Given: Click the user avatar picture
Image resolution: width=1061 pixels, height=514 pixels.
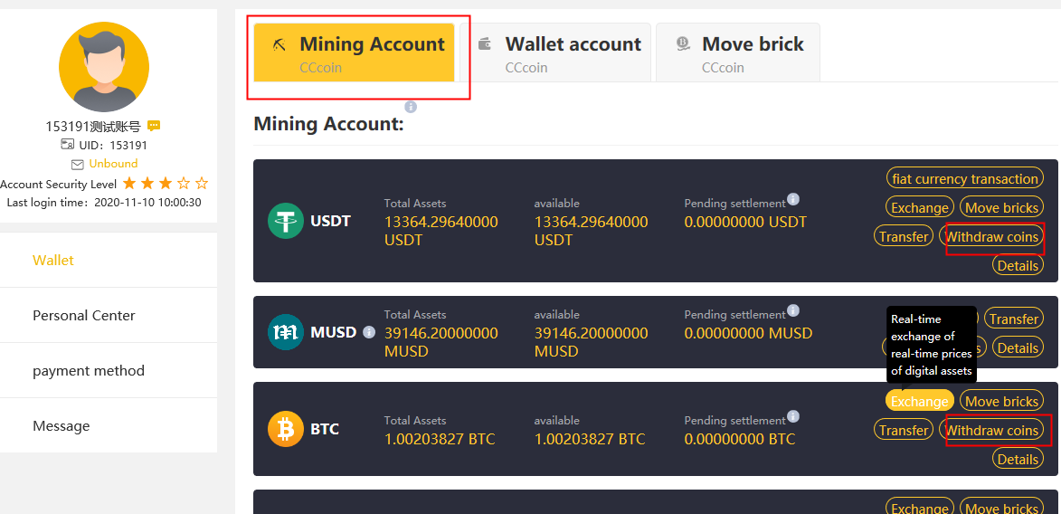Looking at the screenshot, I should tap(104, 66).
